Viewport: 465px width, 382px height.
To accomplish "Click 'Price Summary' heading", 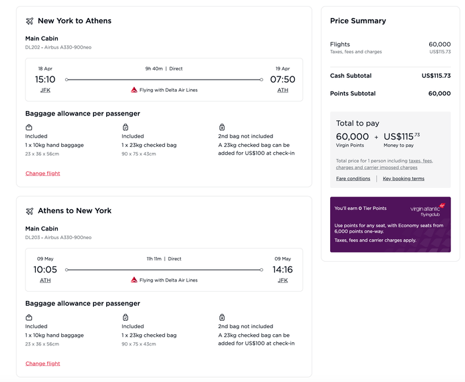I will [358, 21].
